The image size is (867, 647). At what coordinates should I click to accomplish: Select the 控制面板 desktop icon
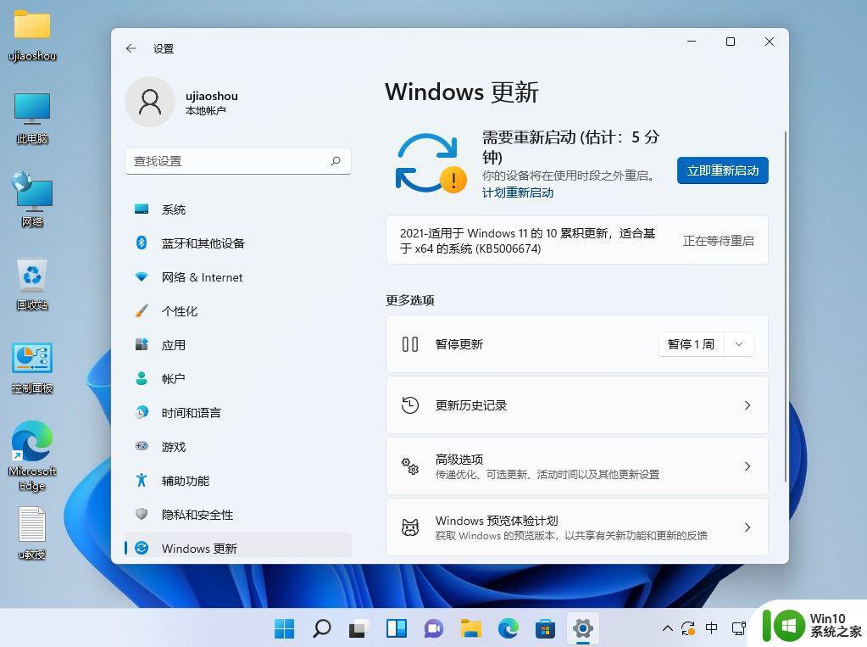coord(32,367)
